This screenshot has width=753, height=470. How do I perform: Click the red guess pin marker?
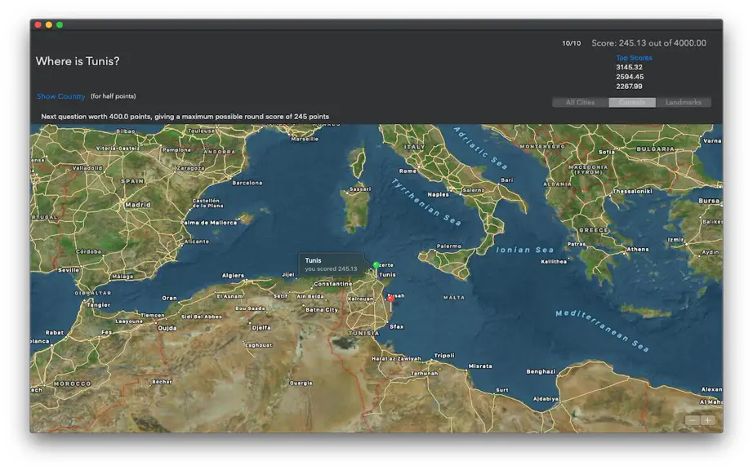pyautogui.click(x=391, y=299)
